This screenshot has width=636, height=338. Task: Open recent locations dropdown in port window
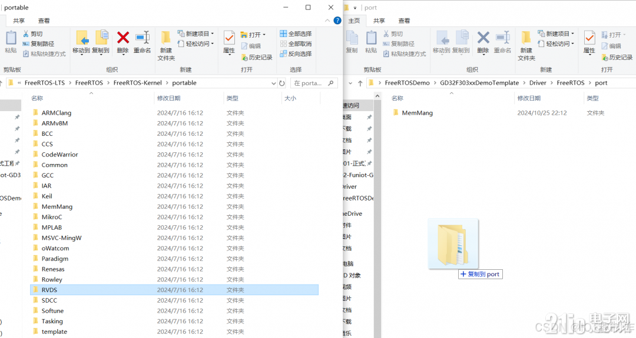350,83
